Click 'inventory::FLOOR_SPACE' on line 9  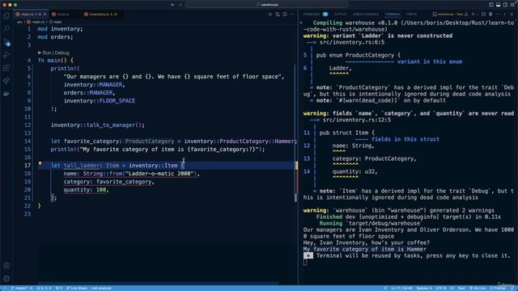pyautogui.click(x=100, y=100)
